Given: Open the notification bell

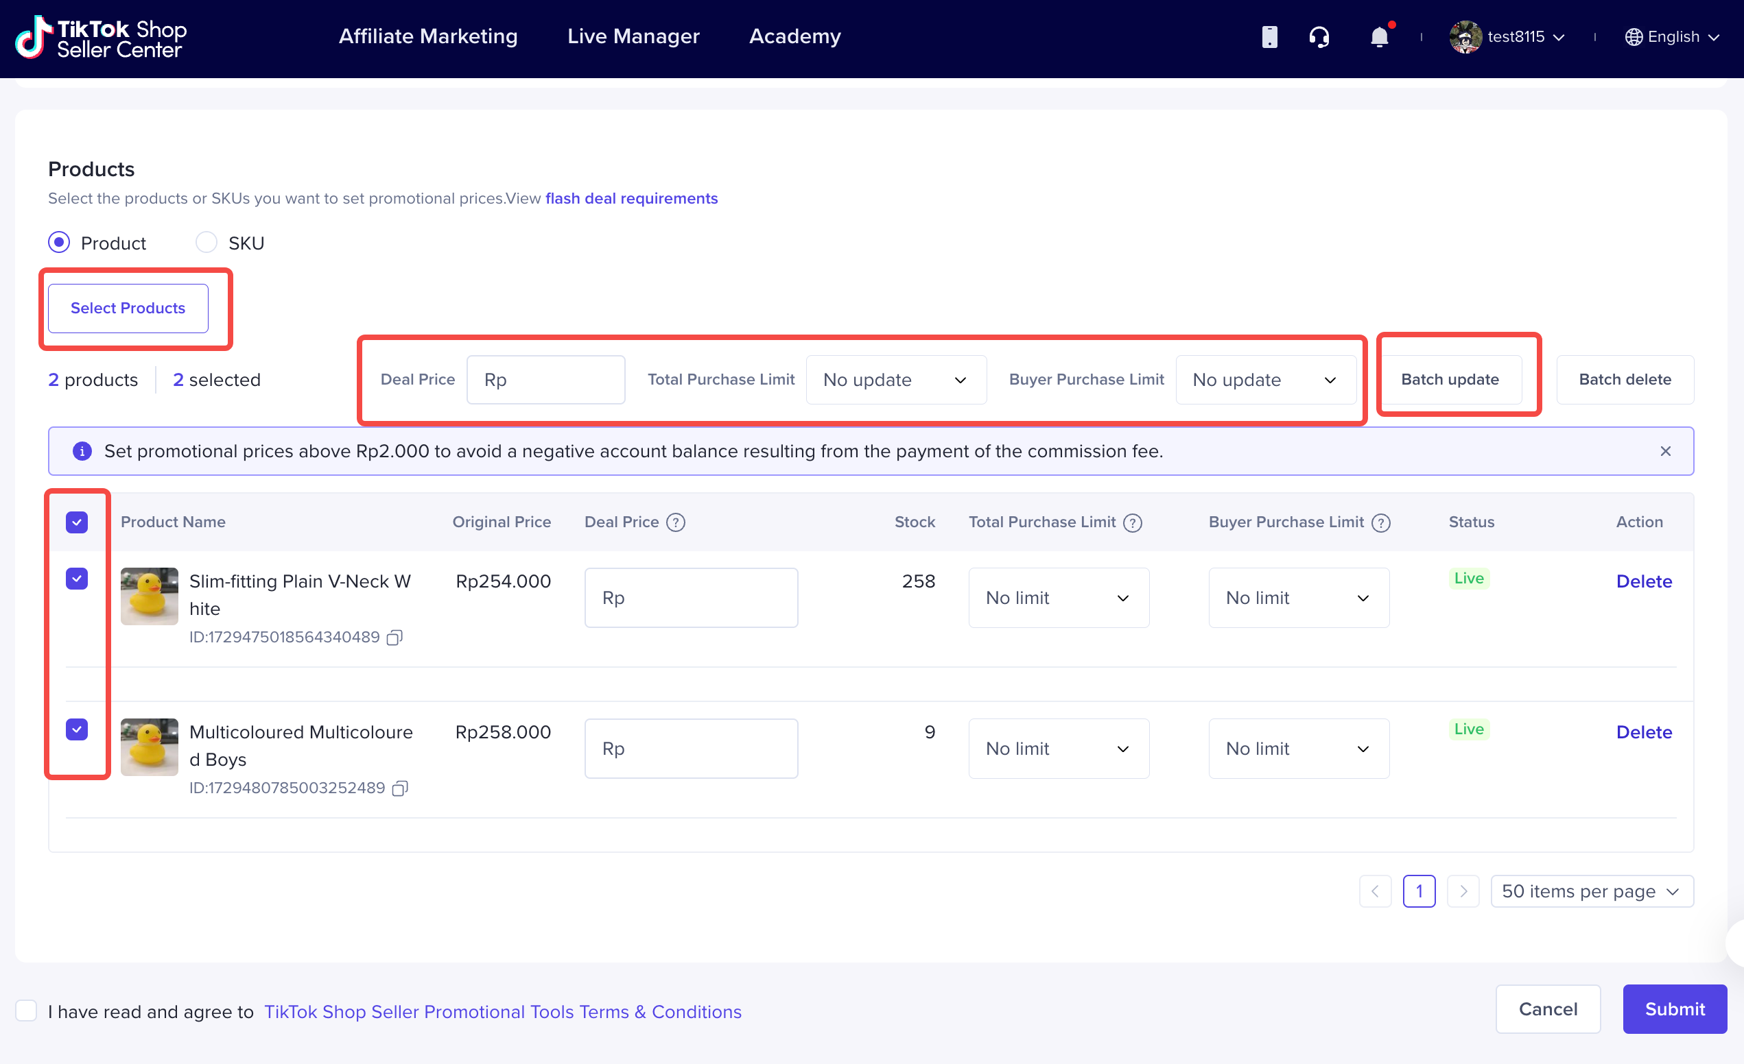Looking at the screenshot, I should coord(1379,37).
